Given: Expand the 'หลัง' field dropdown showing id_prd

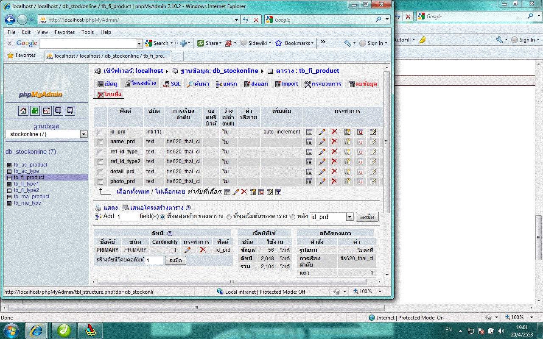Looking at the screenshot, I should [x=350, y=217].
